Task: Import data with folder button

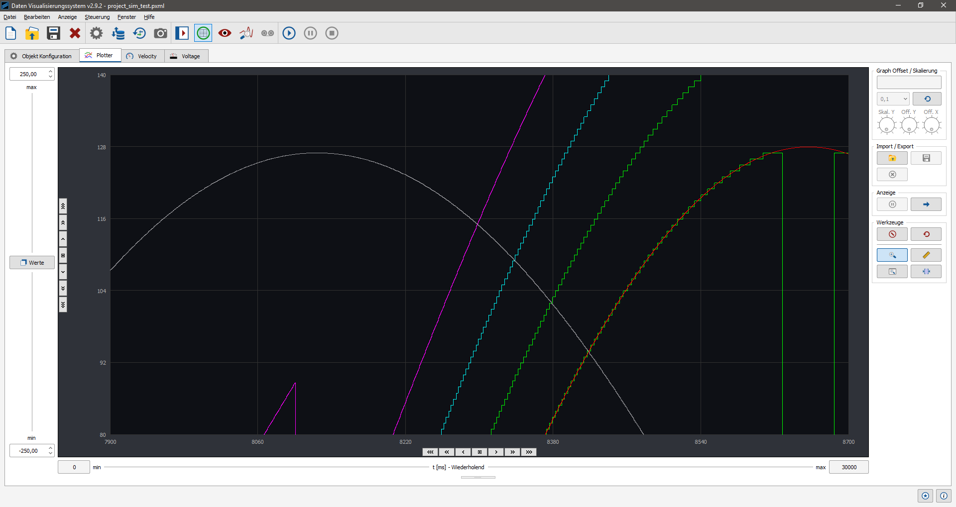Action: (x=892, y=158)
